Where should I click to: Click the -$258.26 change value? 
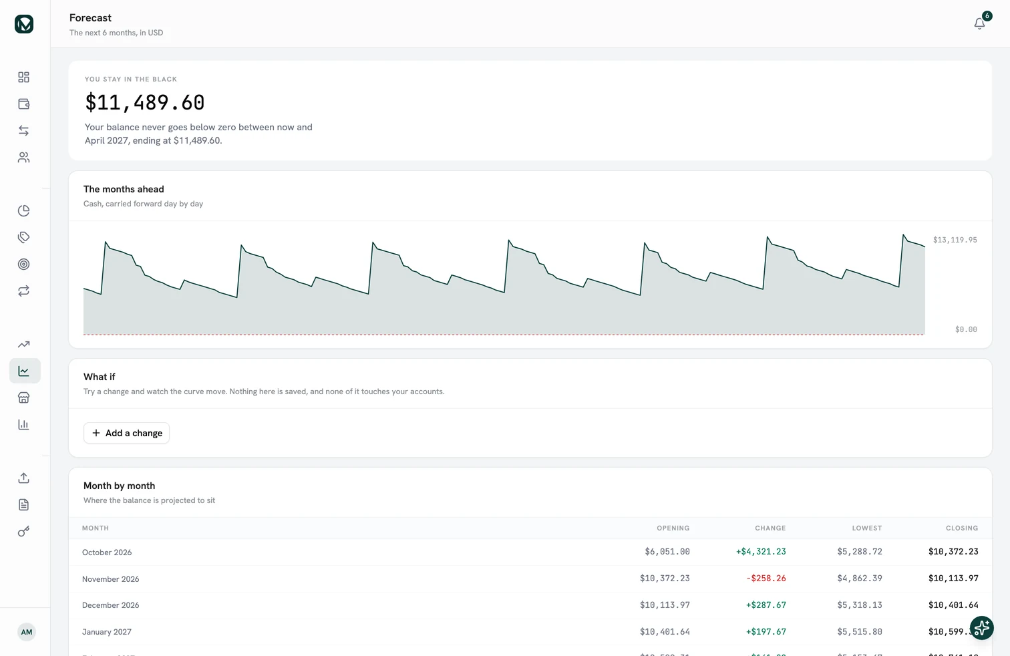point(766,579)
